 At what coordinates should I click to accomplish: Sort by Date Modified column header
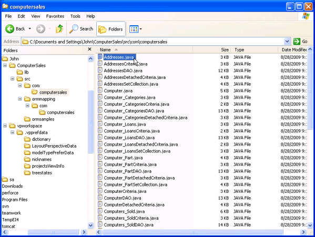click(x=293, y=49)
